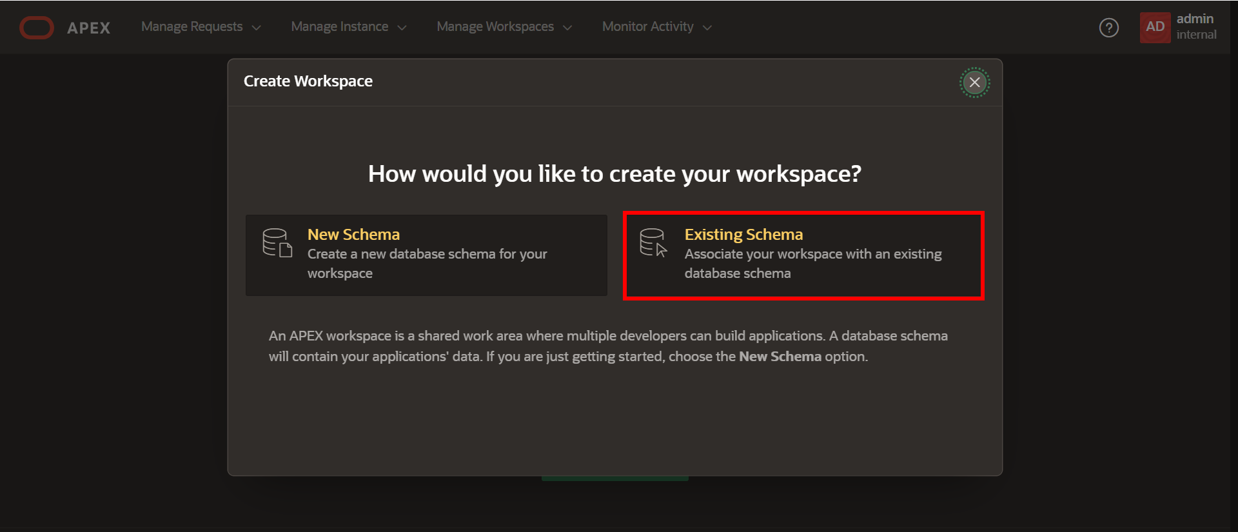Click the Oracle APEX logo icon
This screenshot has width=1238, height=532.
37,28
